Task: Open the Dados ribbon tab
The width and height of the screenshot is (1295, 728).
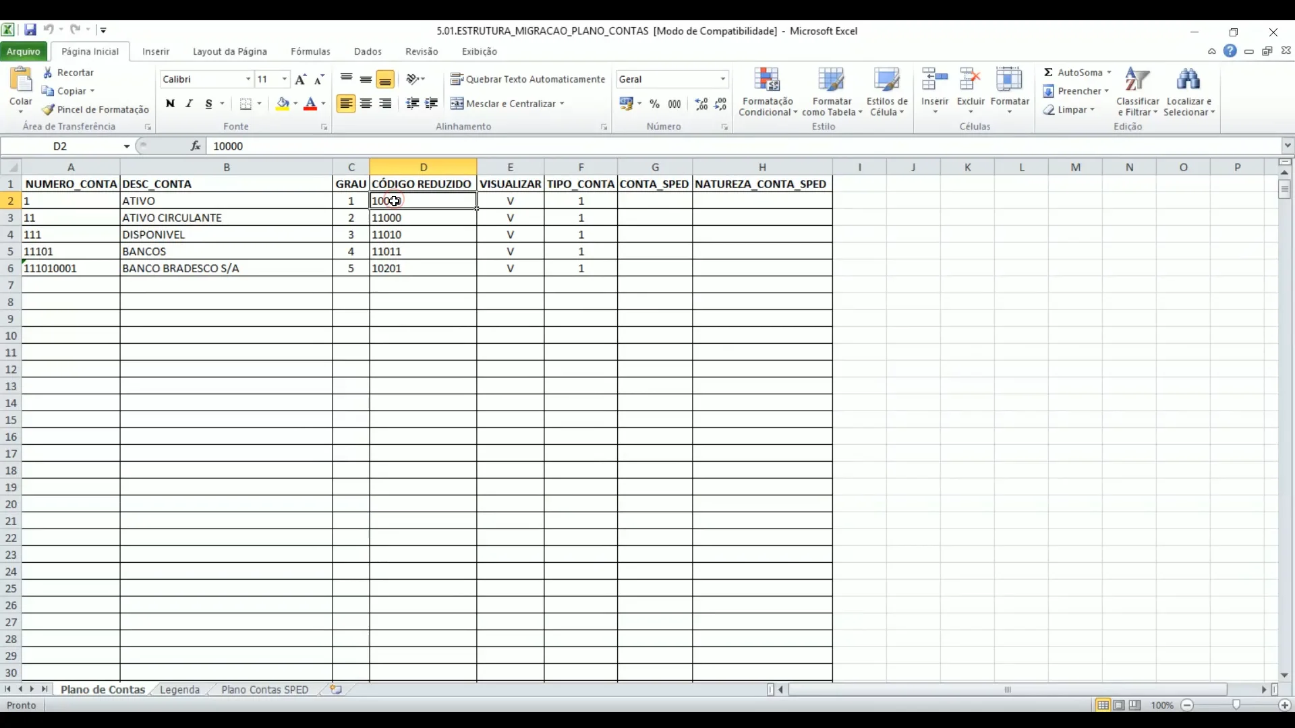Action: [x=368, y=51]
